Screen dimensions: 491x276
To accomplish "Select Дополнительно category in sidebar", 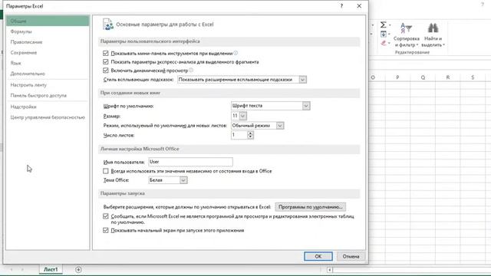I will (x=48, y=74).
